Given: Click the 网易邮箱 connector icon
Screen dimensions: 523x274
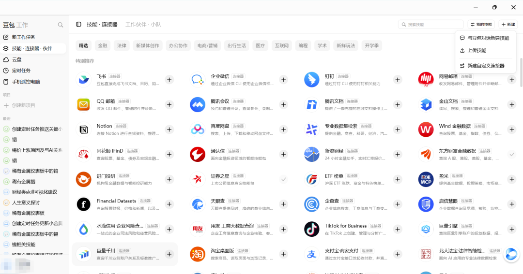Looking at the screenshot, I should point(426,80).
